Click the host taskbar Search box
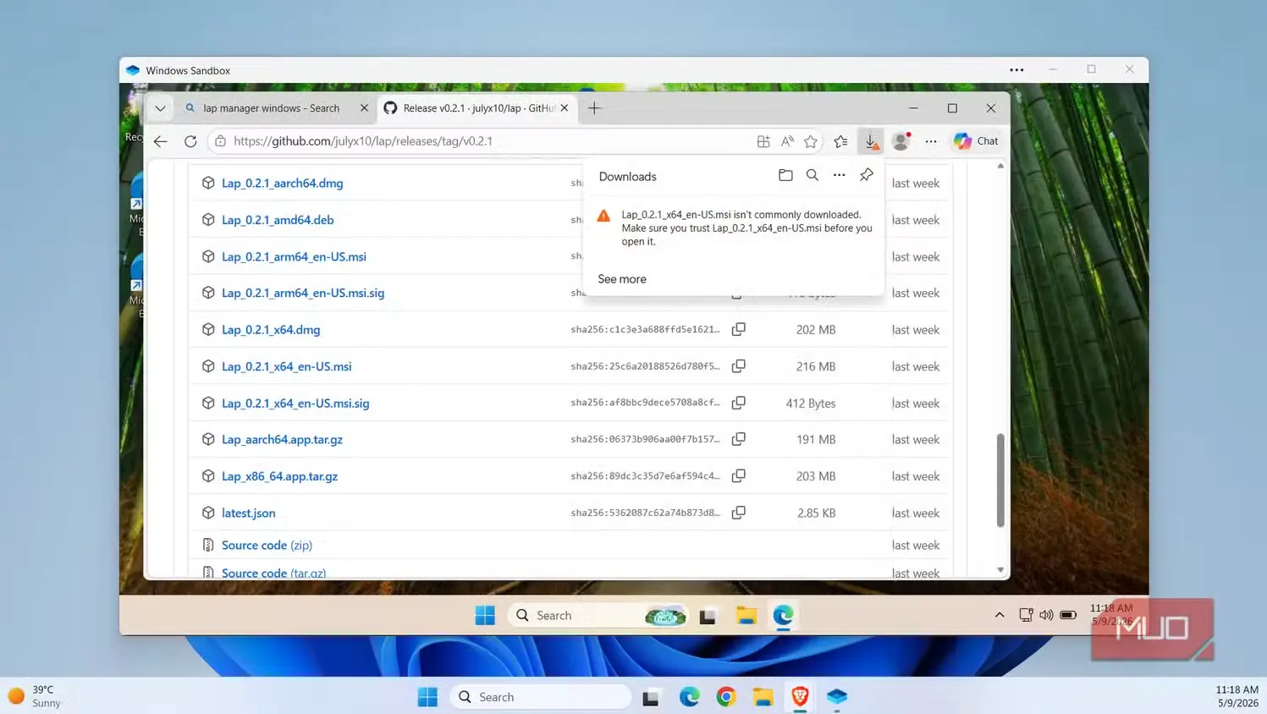1267x714 pixels. click(541, 697)
